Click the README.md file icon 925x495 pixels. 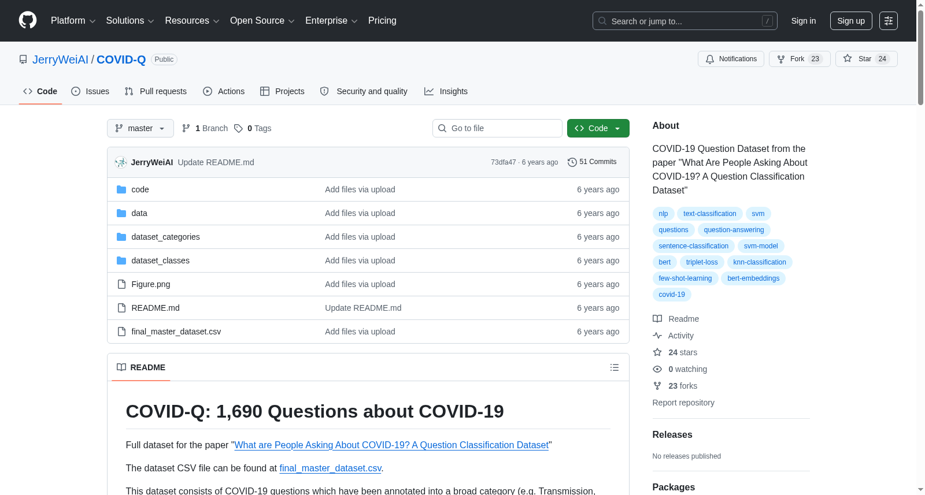point(121,308)
